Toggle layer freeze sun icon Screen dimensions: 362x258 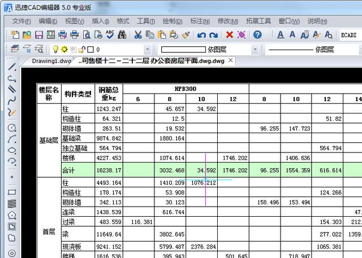click(64, 50)
